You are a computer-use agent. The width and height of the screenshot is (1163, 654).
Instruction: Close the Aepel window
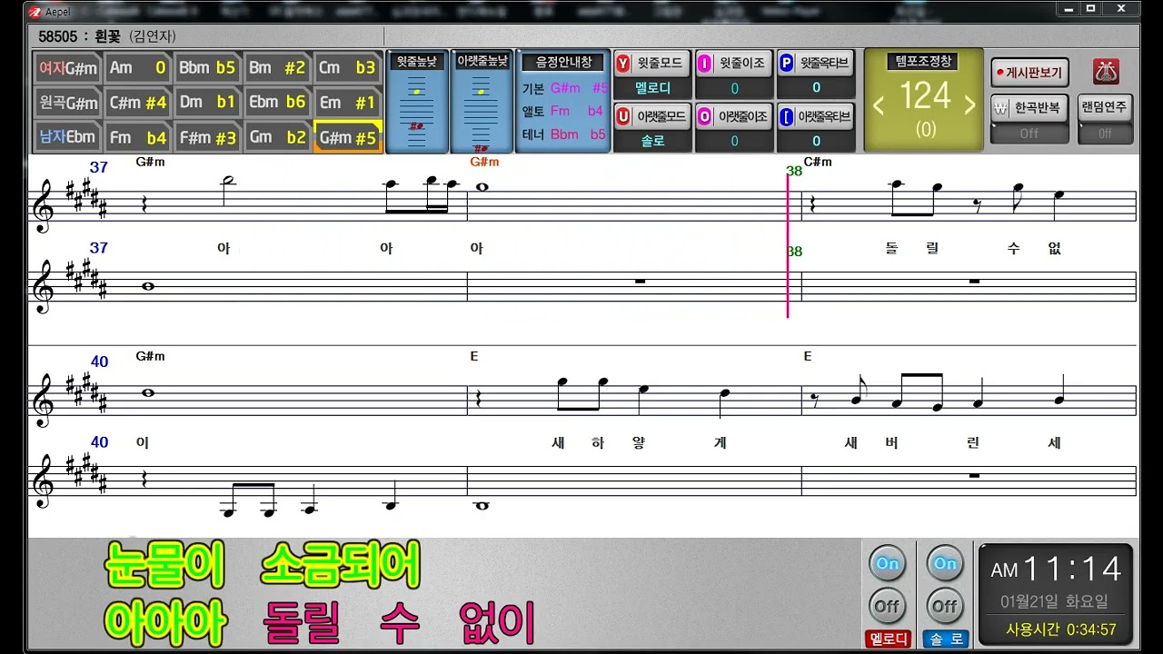(x=1121, y=9)
